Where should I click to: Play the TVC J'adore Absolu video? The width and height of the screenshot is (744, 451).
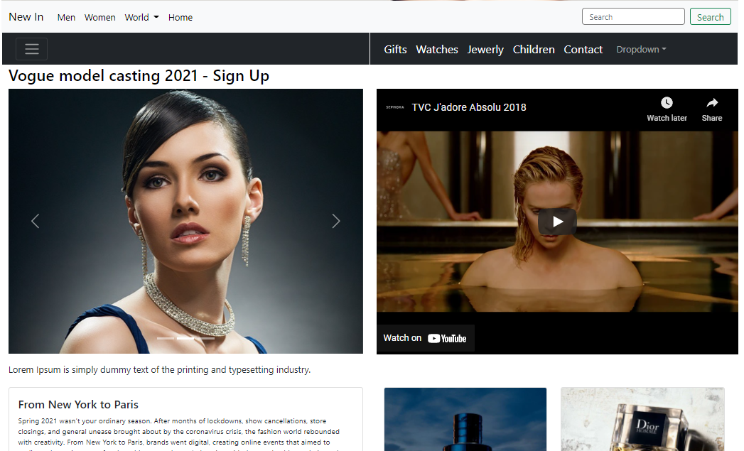coord(557,221)
